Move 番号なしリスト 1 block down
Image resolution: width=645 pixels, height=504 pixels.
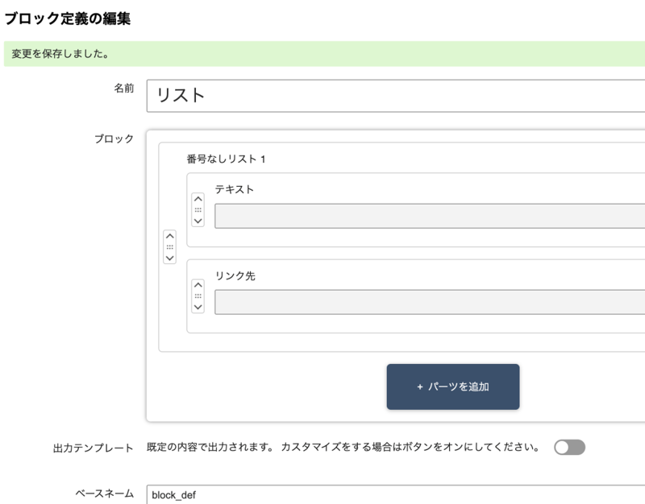(169, 258)
